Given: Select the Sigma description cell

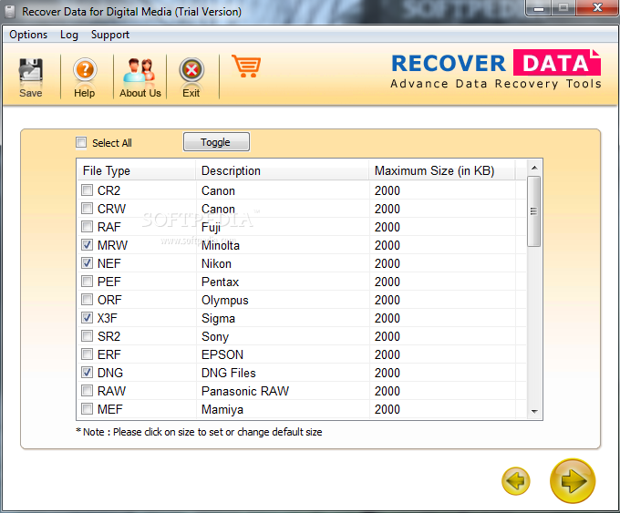Looking at the screenshot, I should (x=218, y=319).
